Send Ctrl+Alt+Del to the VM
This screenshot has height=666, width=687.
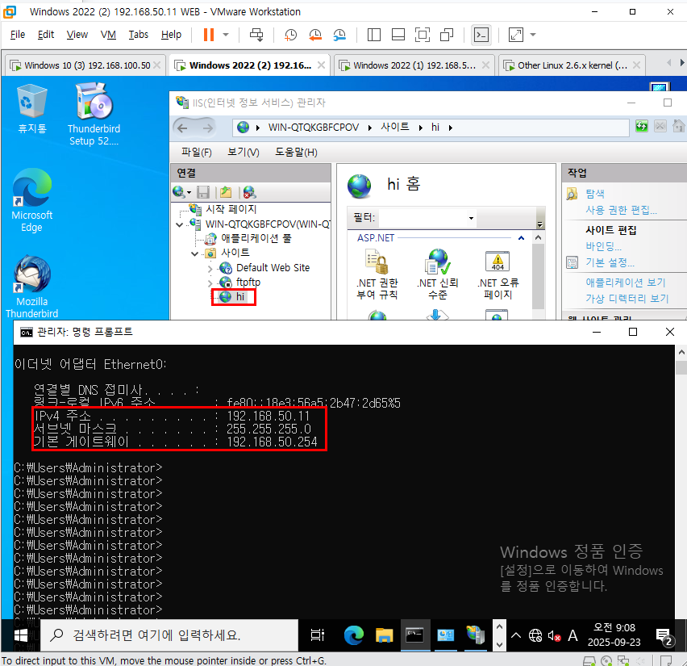click(256, 35)
